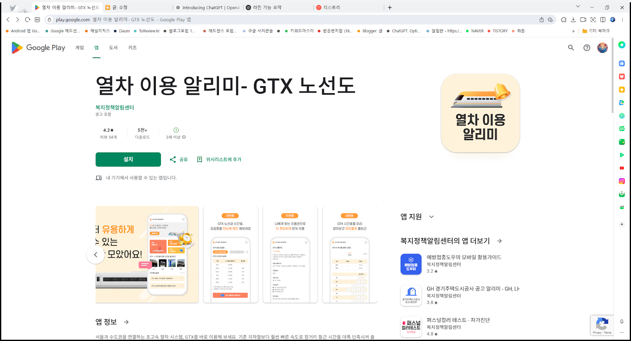Click the 열차 이용 알리미 app icon
This screenshot has height=341, width=631.
pyautogui.click(x=480, y=113)
